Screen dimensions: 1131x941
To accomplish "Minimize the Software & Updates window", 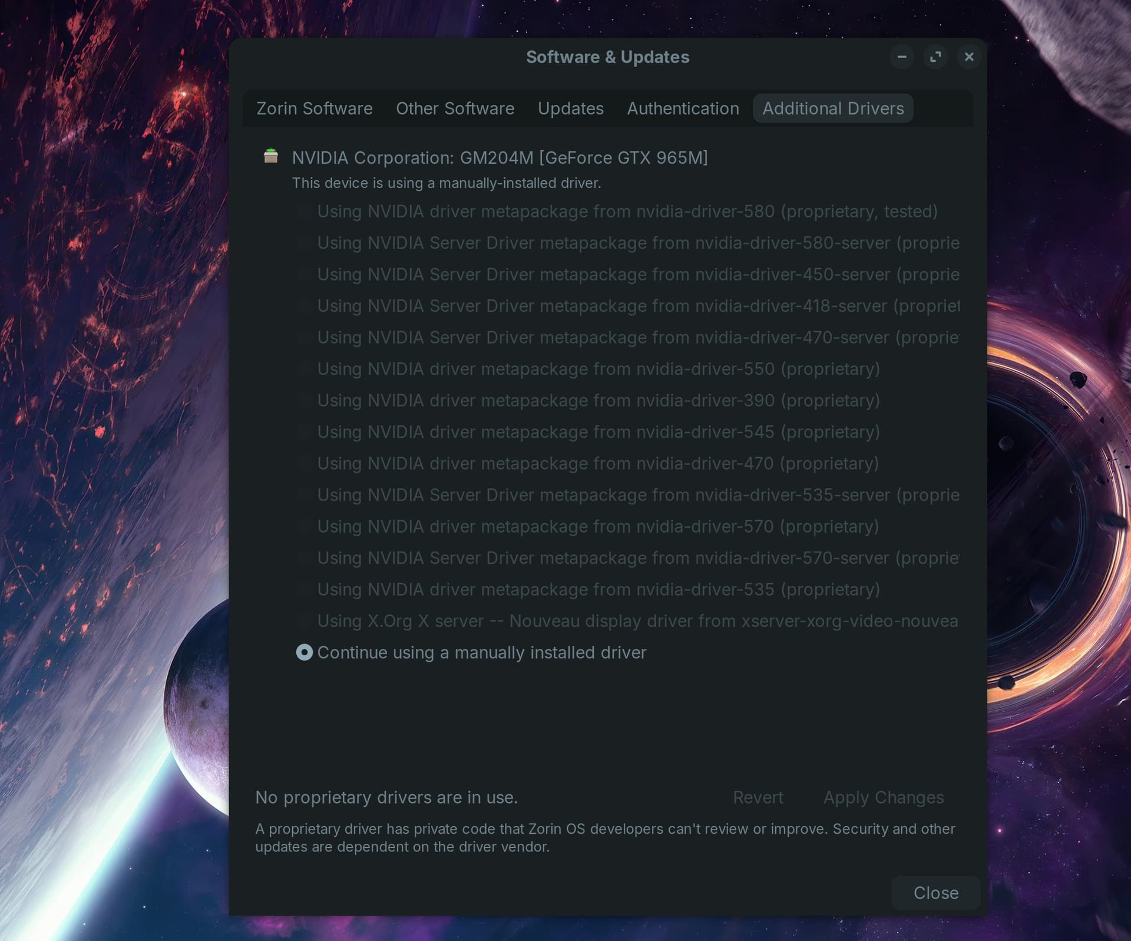I will (x=901, y=57).
